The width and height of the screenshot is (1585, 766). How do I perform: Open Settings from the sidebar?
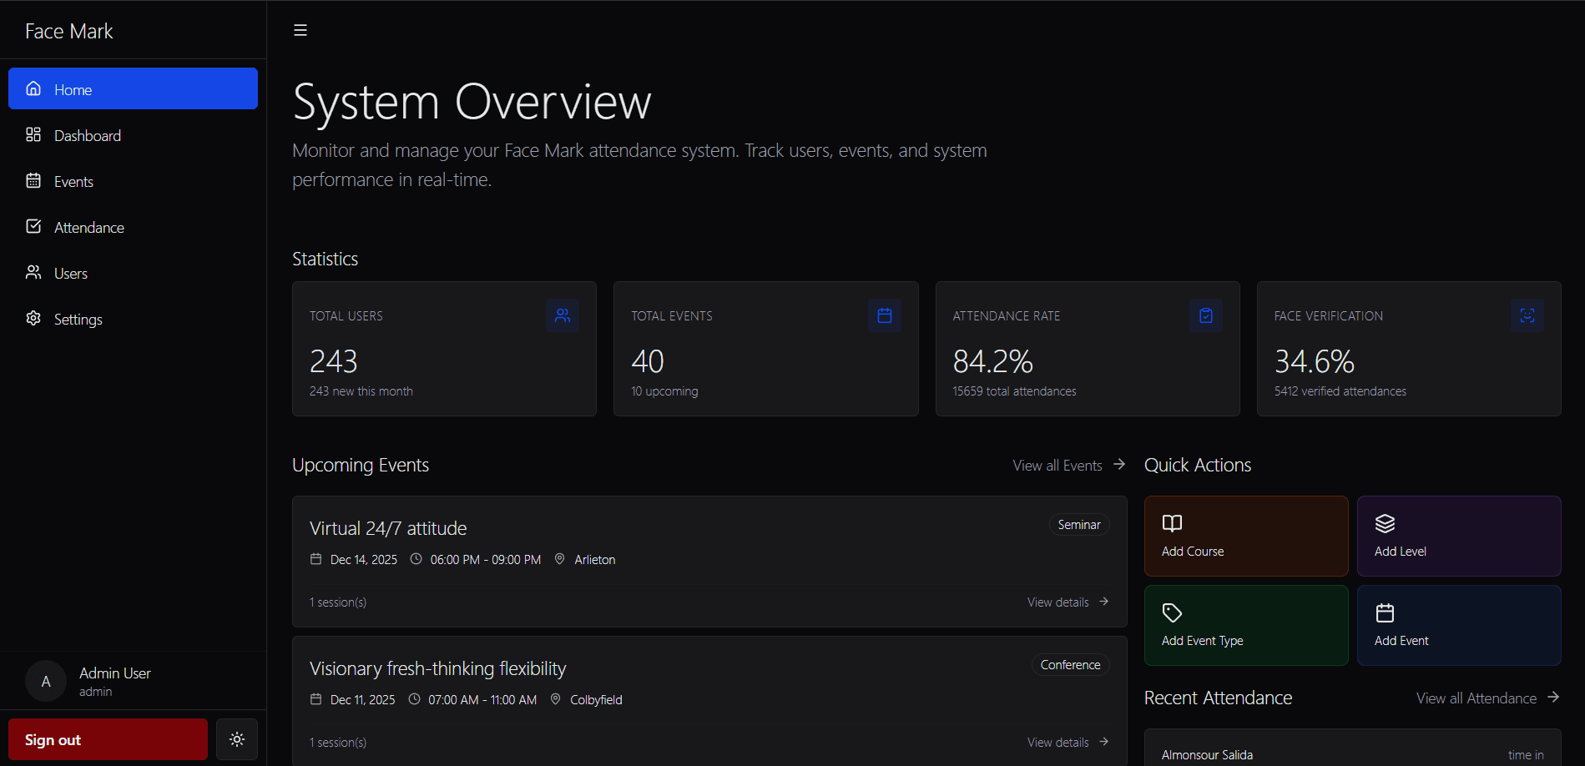click(78, 319)
